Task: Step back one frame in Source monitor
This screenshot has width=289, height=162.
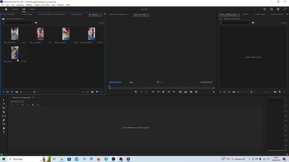Action: point(158,92)
